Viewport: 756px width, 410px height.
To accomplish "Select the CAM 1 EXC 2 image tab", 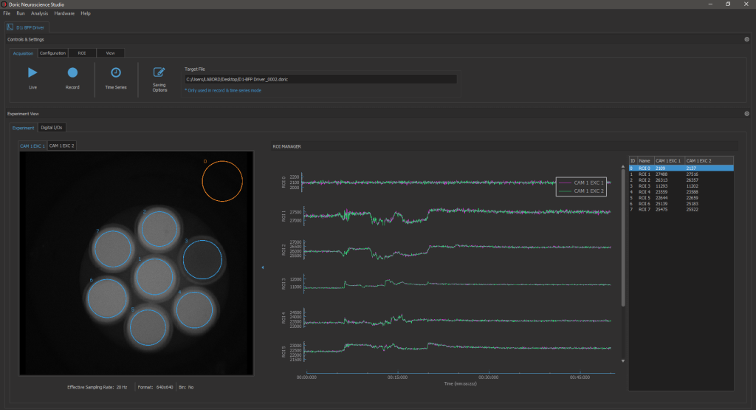I will pyautogui.click(x=62, y=146).
